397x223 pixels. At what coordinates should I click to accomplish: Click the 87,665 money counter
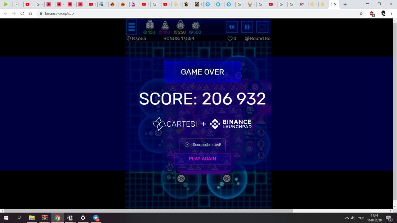pyautogui.click(x=136, y=39)
